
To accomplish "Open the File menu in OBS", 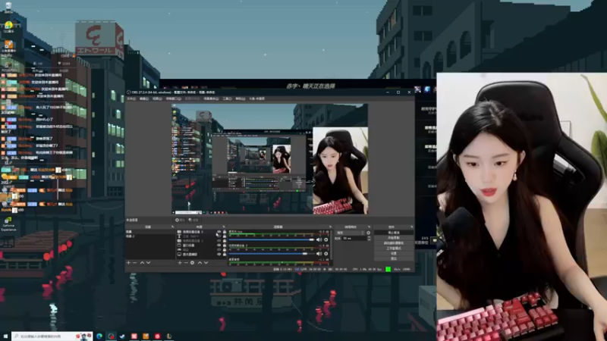I will (131, 99).
